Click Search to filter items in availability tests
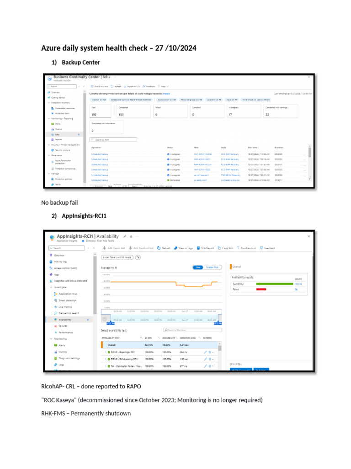351x469 pixels. tap(193, 330)
